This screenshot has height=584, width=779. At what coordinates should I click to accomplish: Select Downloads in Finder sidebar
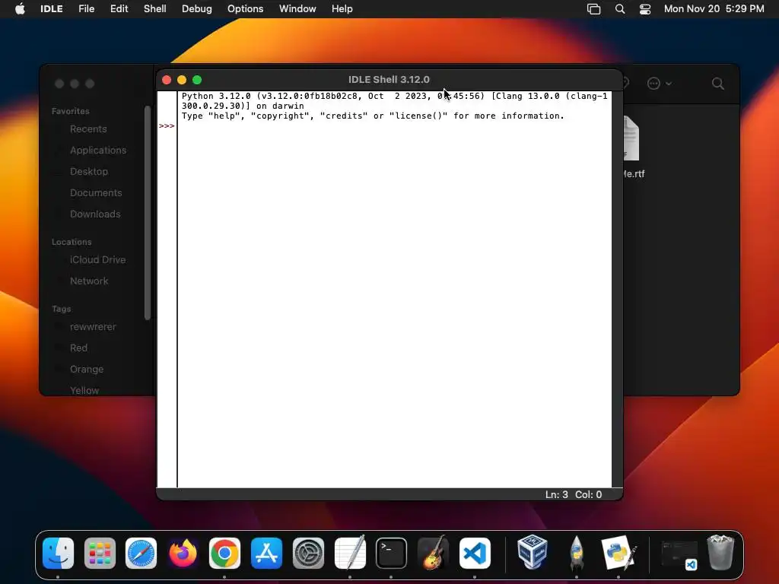pos(95,214)
